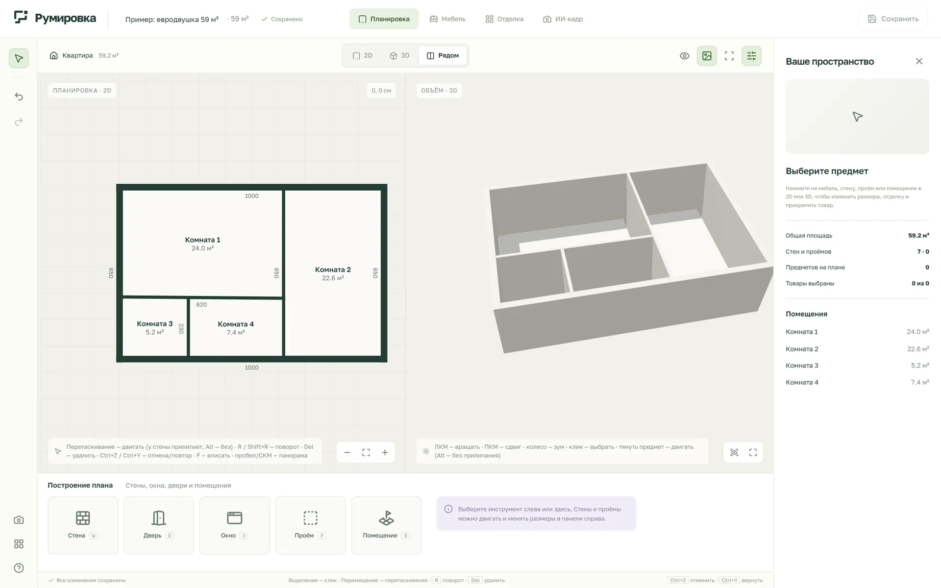Toggle the image underlay icon
Viewport: 941px width, 588px height.
[707, 56]
